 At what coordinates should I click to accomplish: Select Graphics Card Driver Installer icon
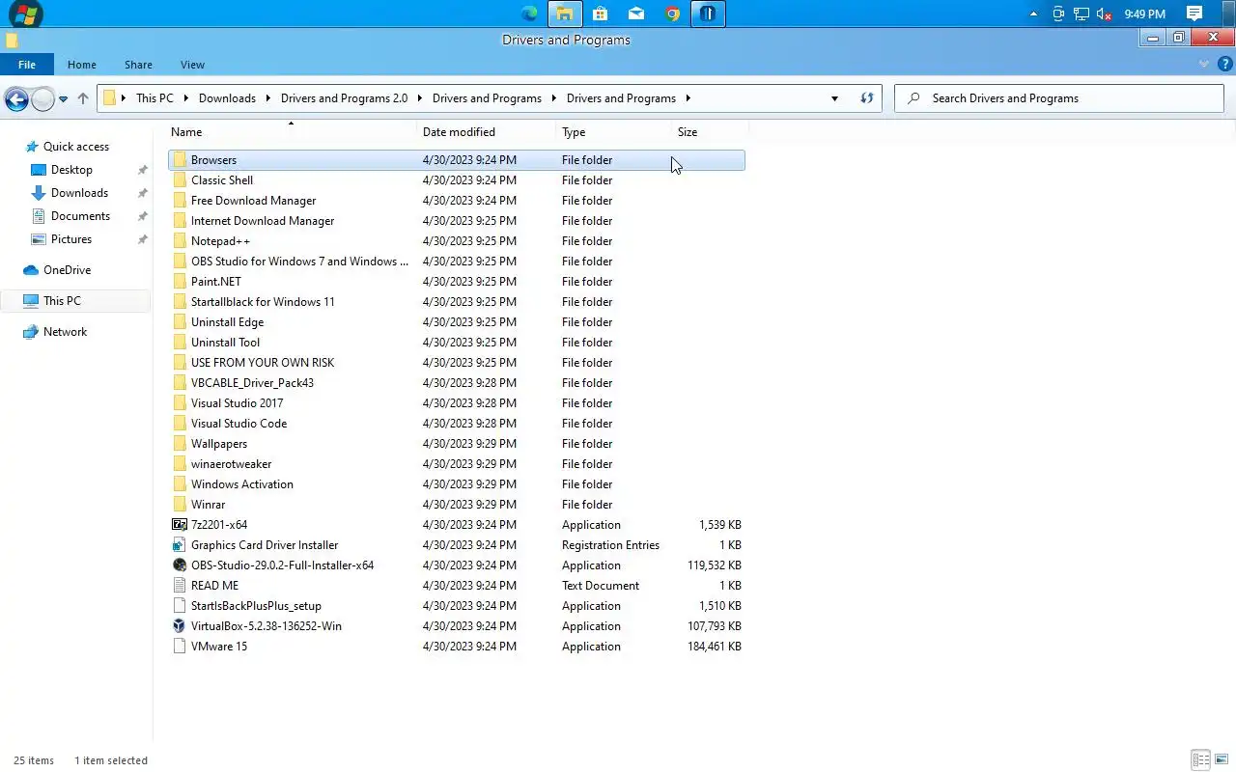pyautogui.click(x=179, y=545)
